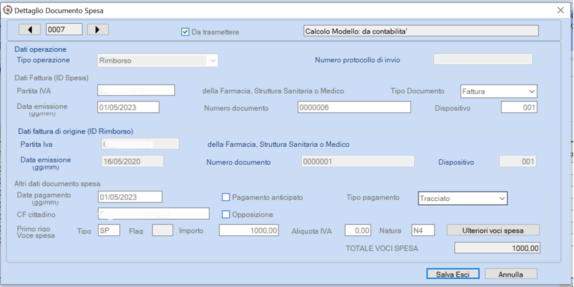Click origin Numero documento field 0000001
The width and height of the screenshot is (574, 287).
[x=358, y=162]
